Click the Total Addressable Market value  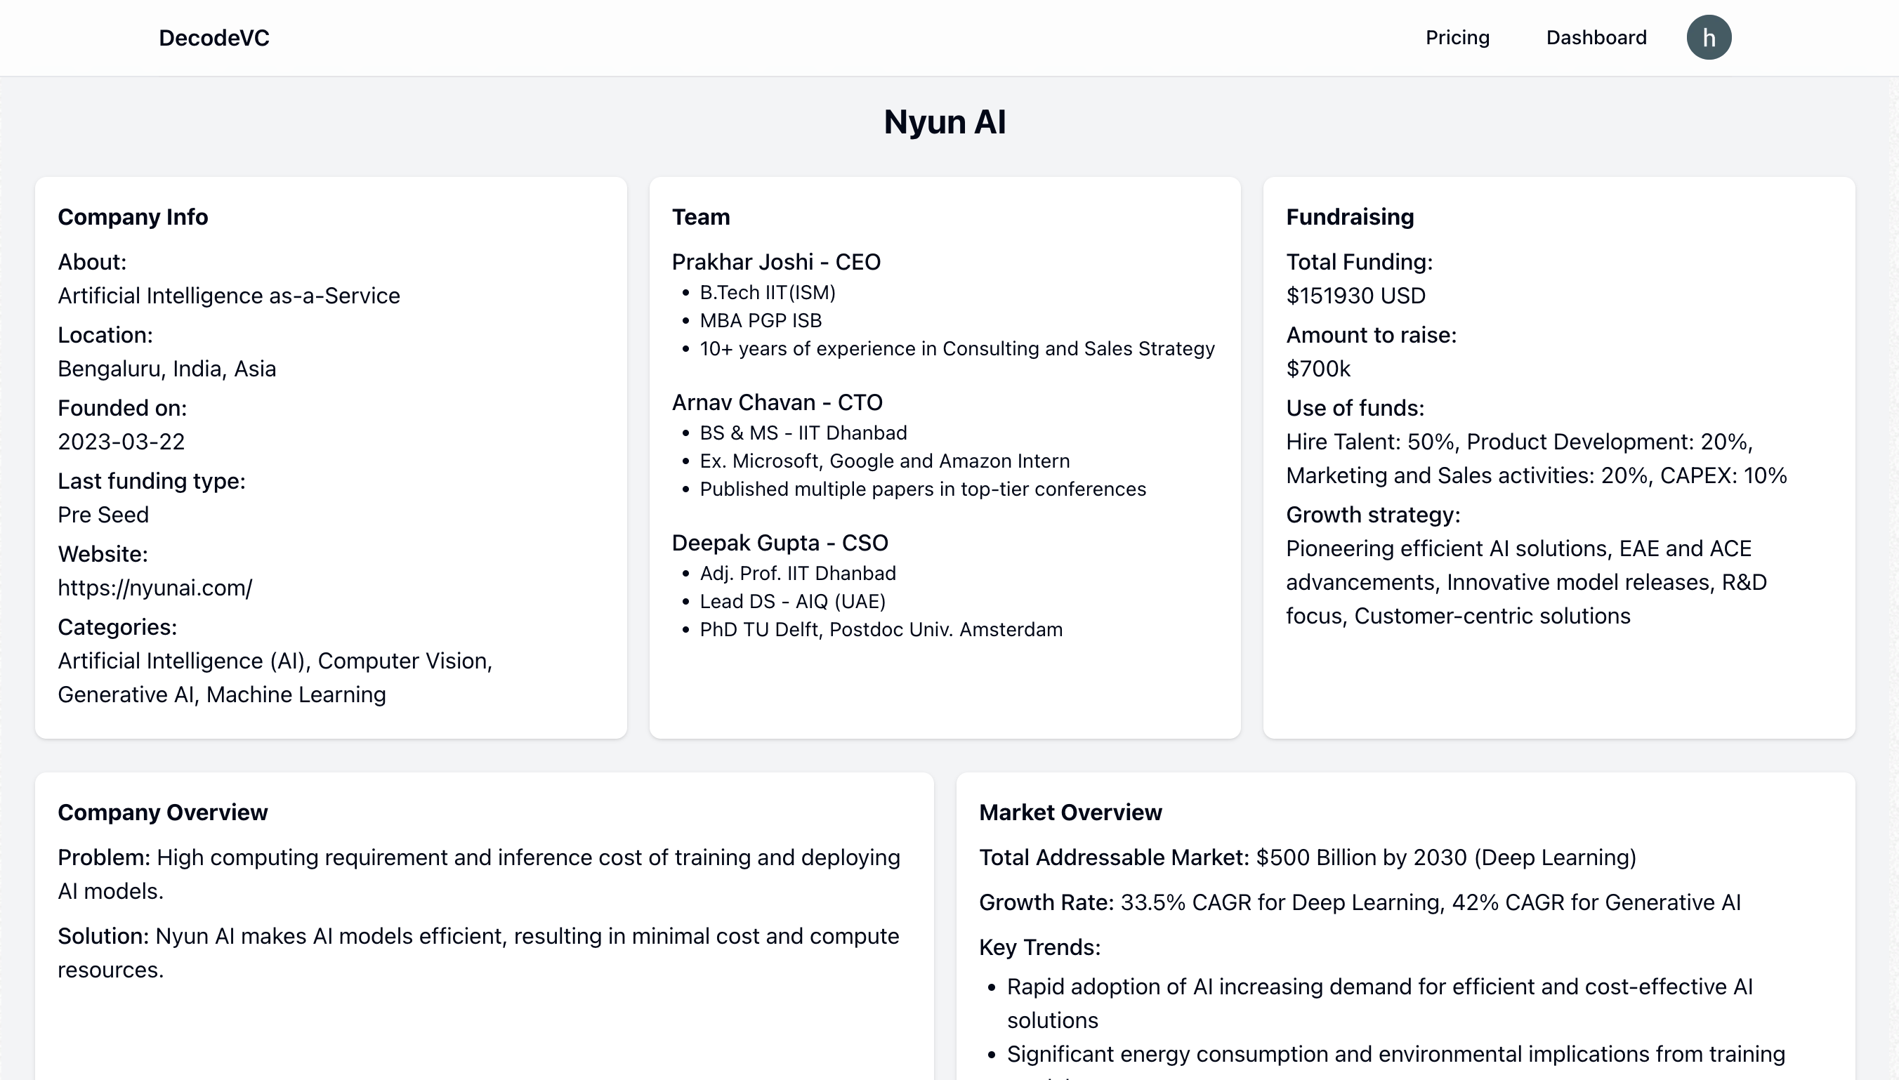[1446, 857]
